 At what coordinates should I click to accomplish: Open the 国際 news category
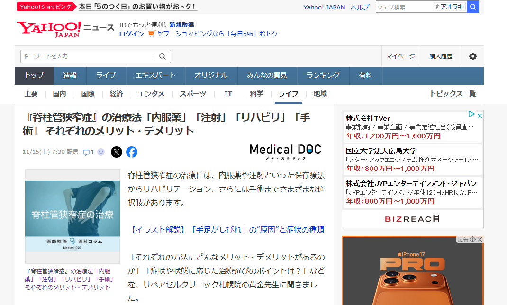click(x=88, y=94)
